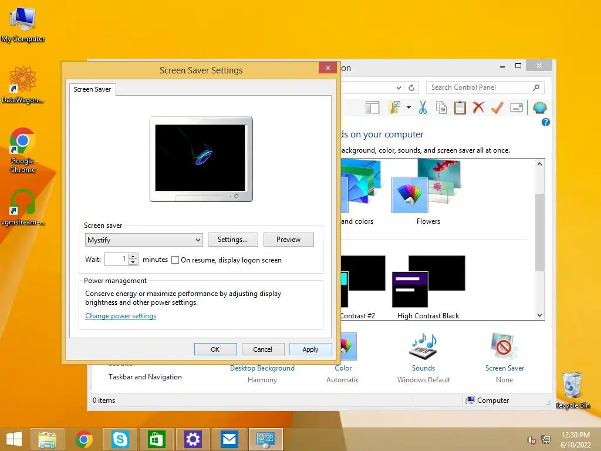The image size is (601, 451).
Task: Open the Recycle Bin on desktop
Action: 573,390
